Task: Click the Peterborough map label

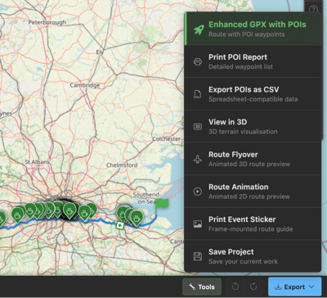Action: pos(47,22)
